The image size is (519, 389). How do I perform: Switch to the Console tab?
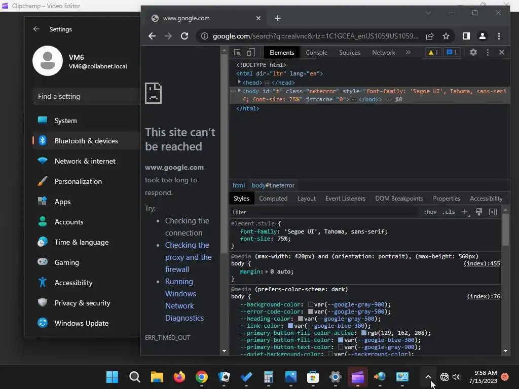pyautogui.click(x=316, y=53)
